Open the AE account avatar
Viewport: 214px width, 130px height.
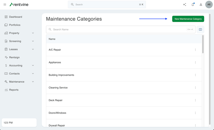point(209,4)
